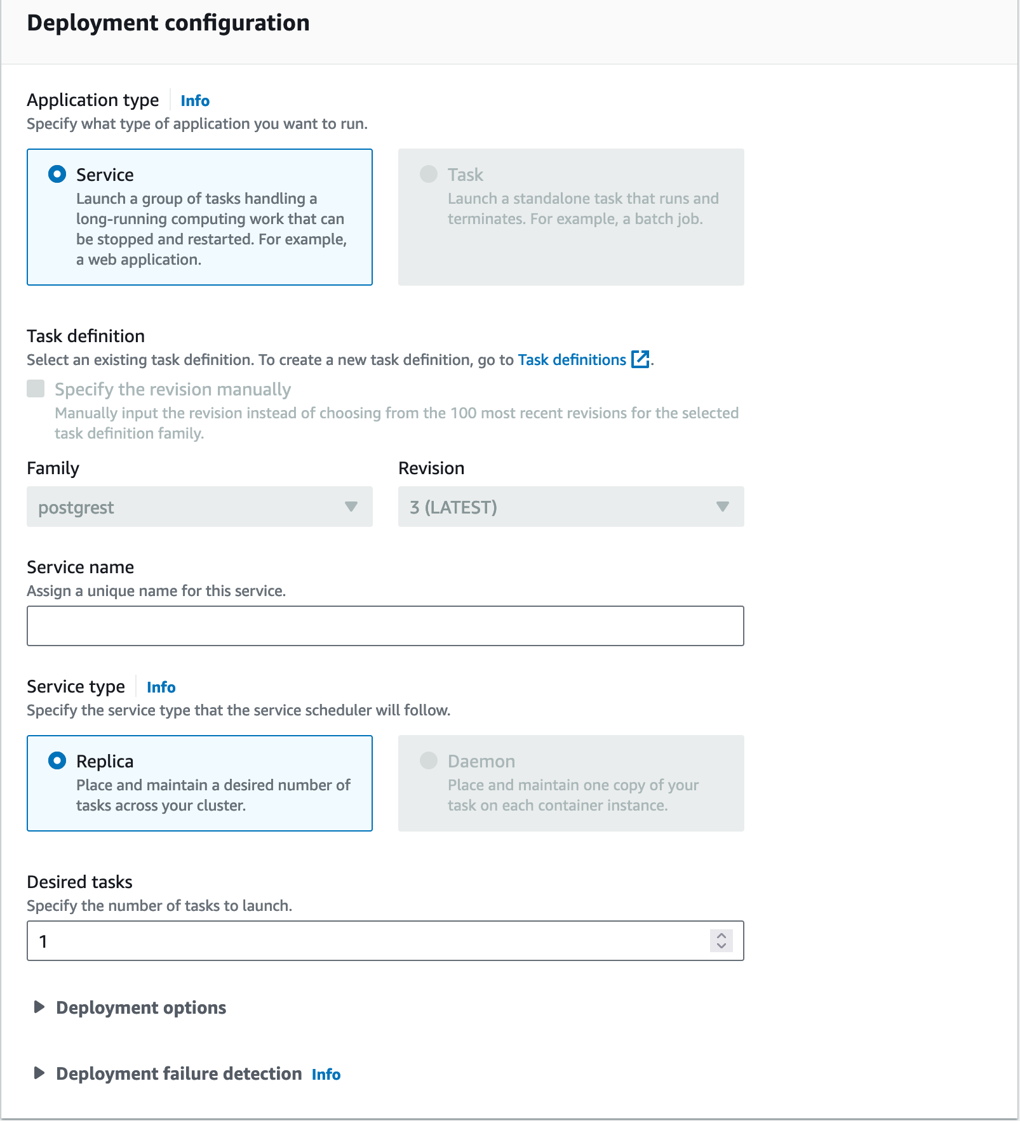Click the Family dropdown arrow icon

[351, 507]
